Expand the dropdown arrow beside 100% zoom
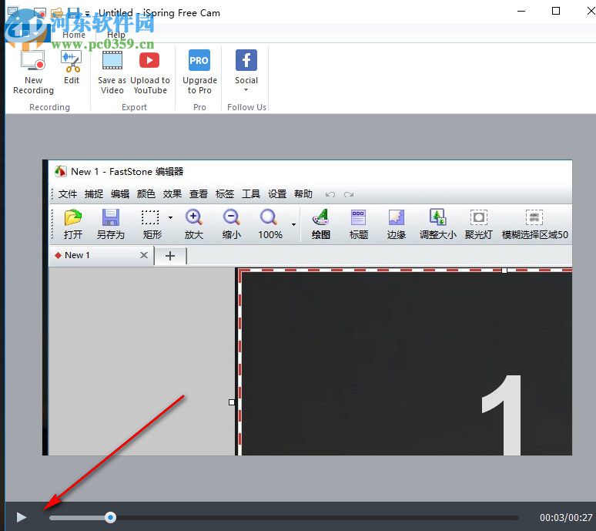 293,224
